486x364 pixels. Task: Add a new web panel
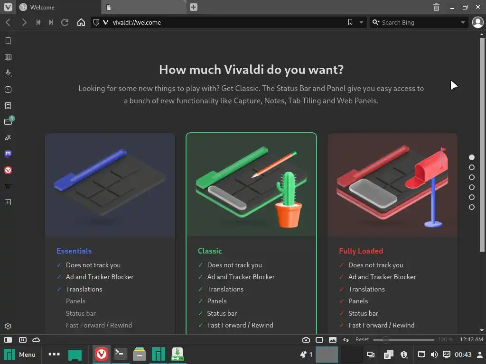click(x=8, y=202)
